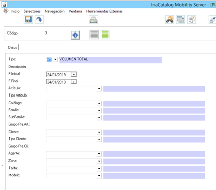
Task: Open the F.Final date picker dropdown
Action: [x=74, y=82]
